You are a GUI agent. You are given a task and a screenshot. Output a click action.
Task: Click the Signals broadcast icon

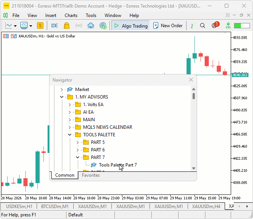click(79, 26)
